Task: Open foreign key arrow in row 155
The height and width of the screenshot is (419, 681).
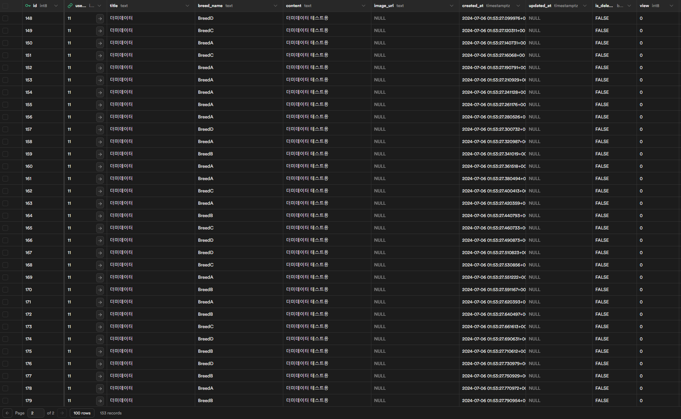Action: 100,105
